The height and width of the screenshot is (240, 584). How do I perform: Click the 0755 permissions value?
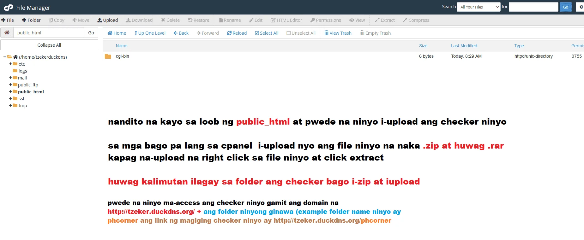point(577,56)
